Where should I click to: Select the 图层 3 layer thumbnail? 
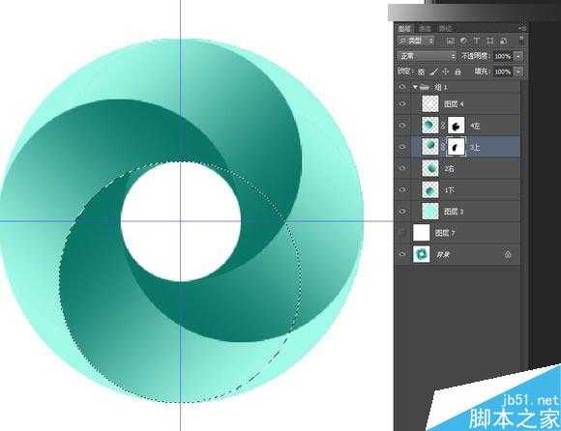pos(430,212)
